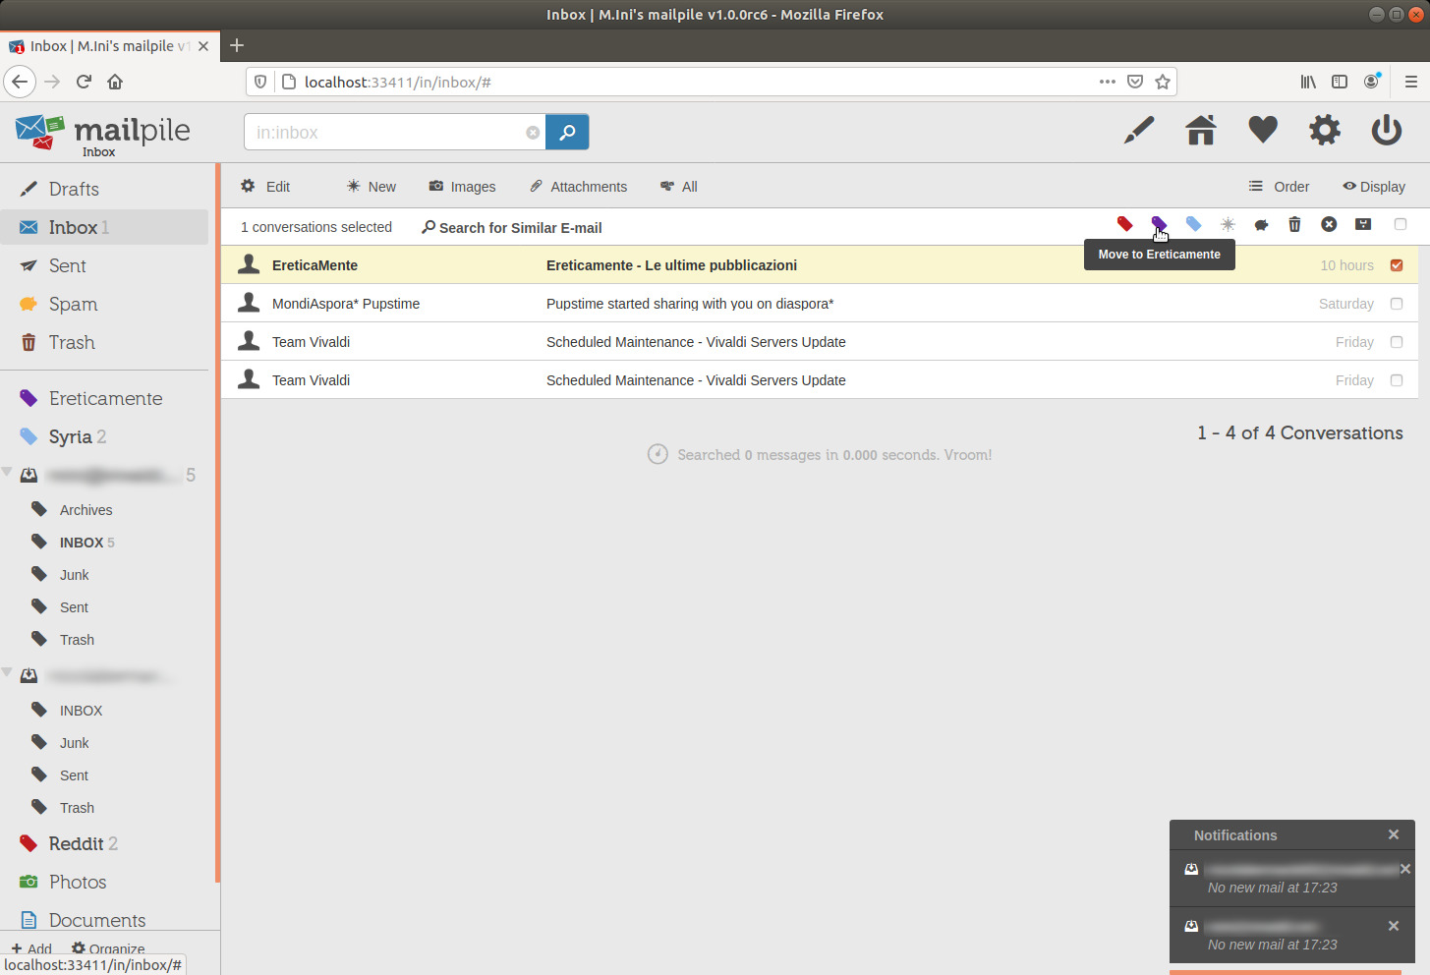Viewport: 1430px width, 975px height.
Task: Click Firefox reload button
Action: [84, 82]
